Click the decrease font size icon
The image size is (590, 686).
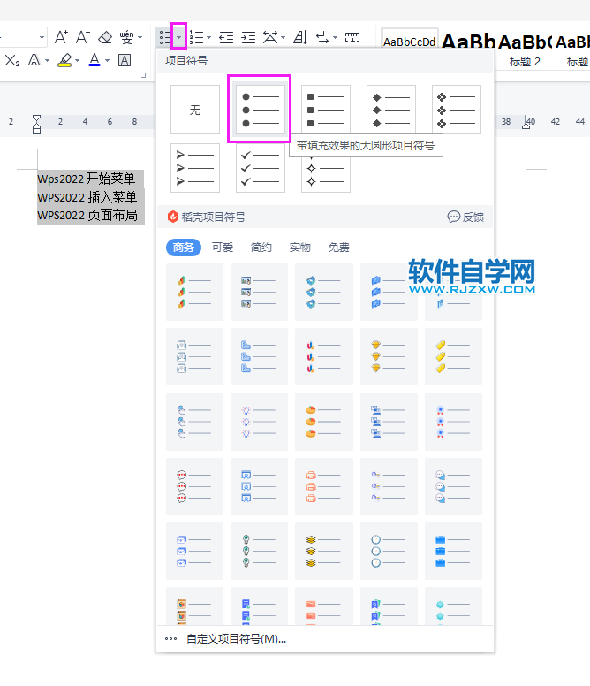[83, 37]
